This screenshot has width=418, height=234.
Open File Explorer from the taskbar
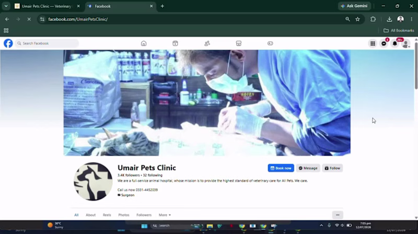click(x=210, y=226)
